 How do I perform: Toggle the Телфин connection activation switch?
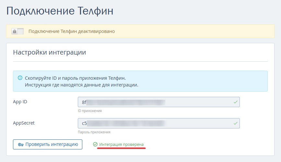[18, 31]
